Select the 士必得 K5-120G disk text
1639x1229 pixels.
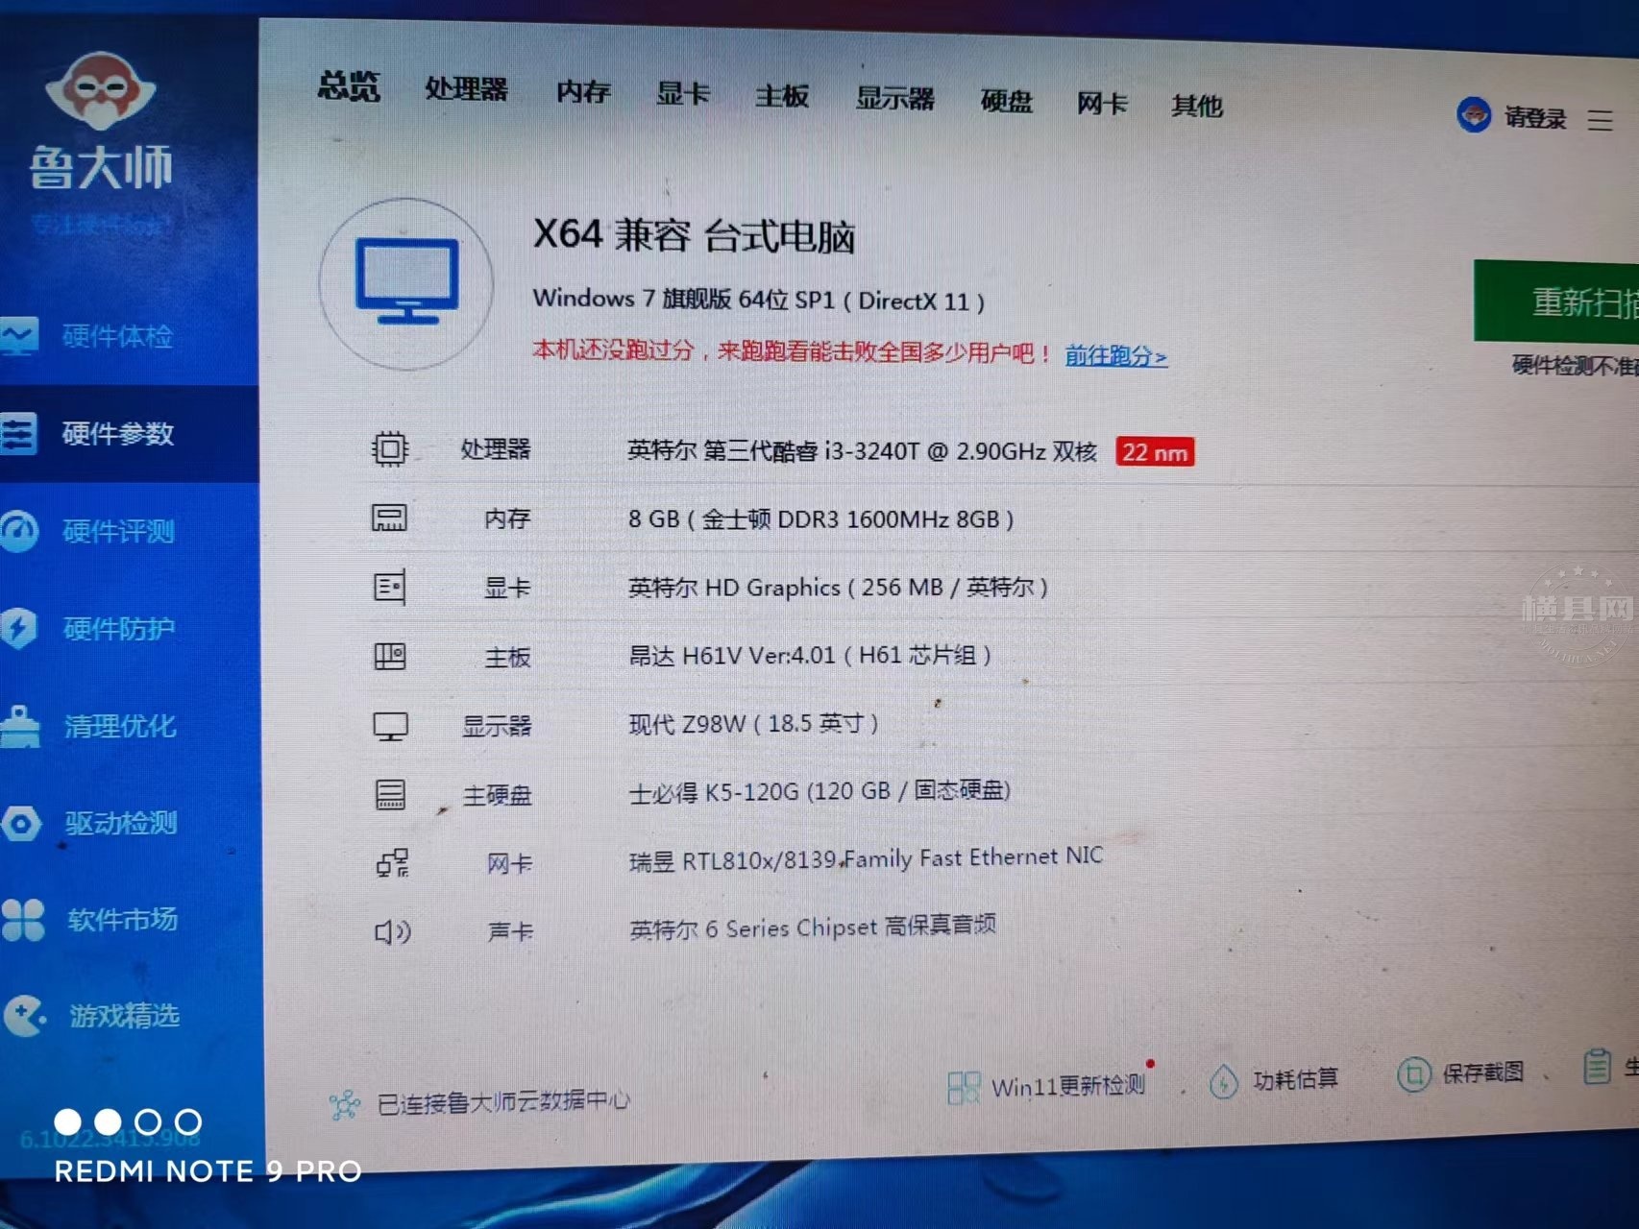coord(819,791)
